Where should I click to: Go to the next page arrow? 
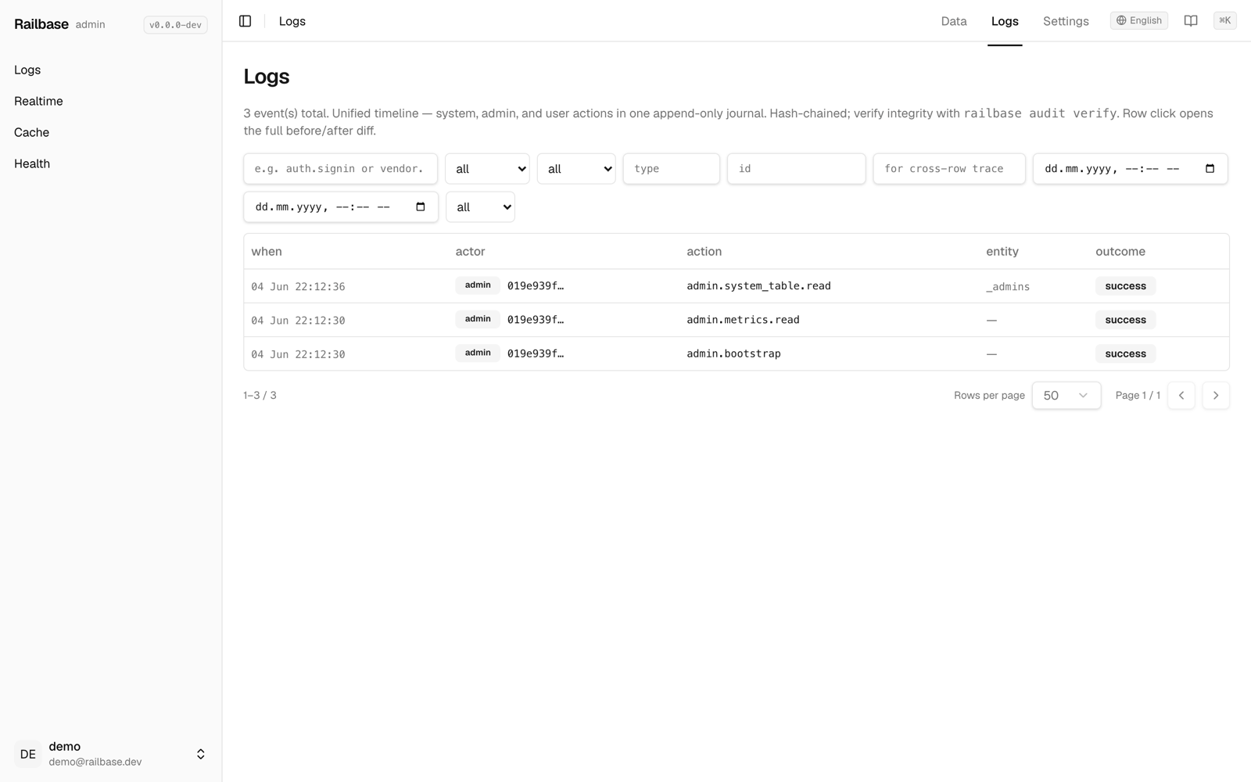click(1215, 396)
